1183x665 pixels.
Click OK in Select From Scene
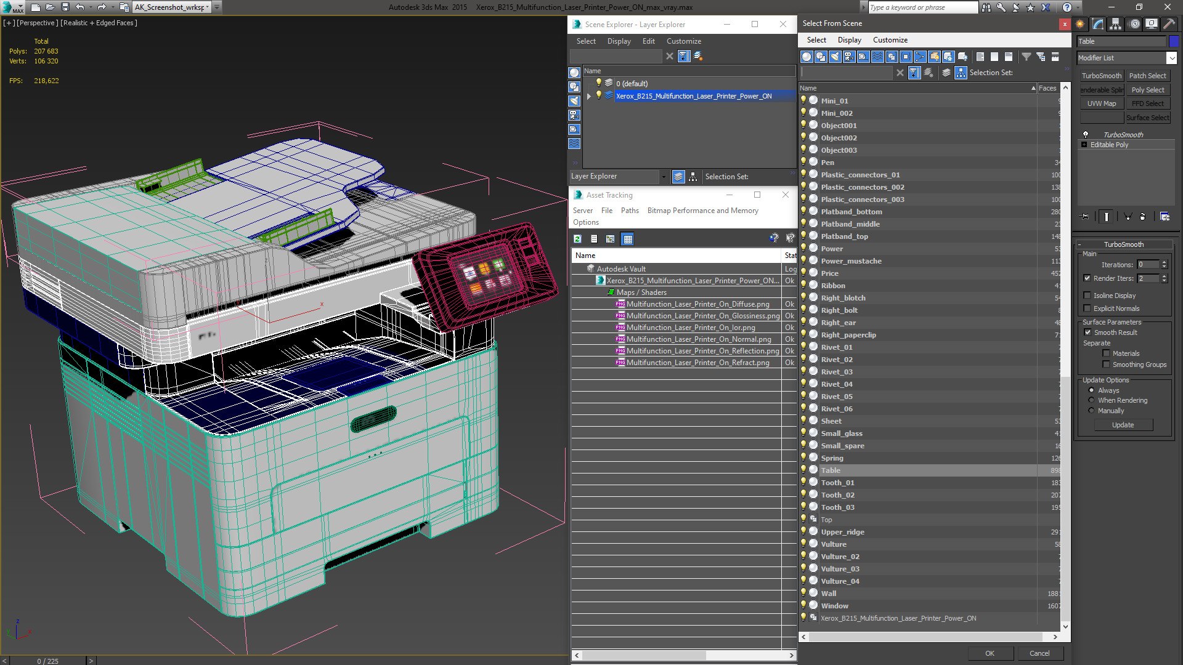(x=990, y=653)
